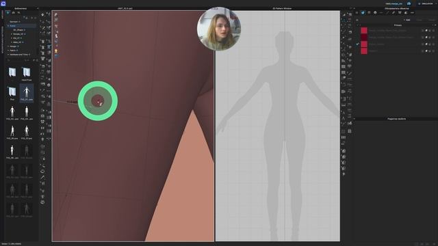The width and height of the screenshot is (438, 246).
Task: Select the Garment item in Library tree
Action: point(14,21)
